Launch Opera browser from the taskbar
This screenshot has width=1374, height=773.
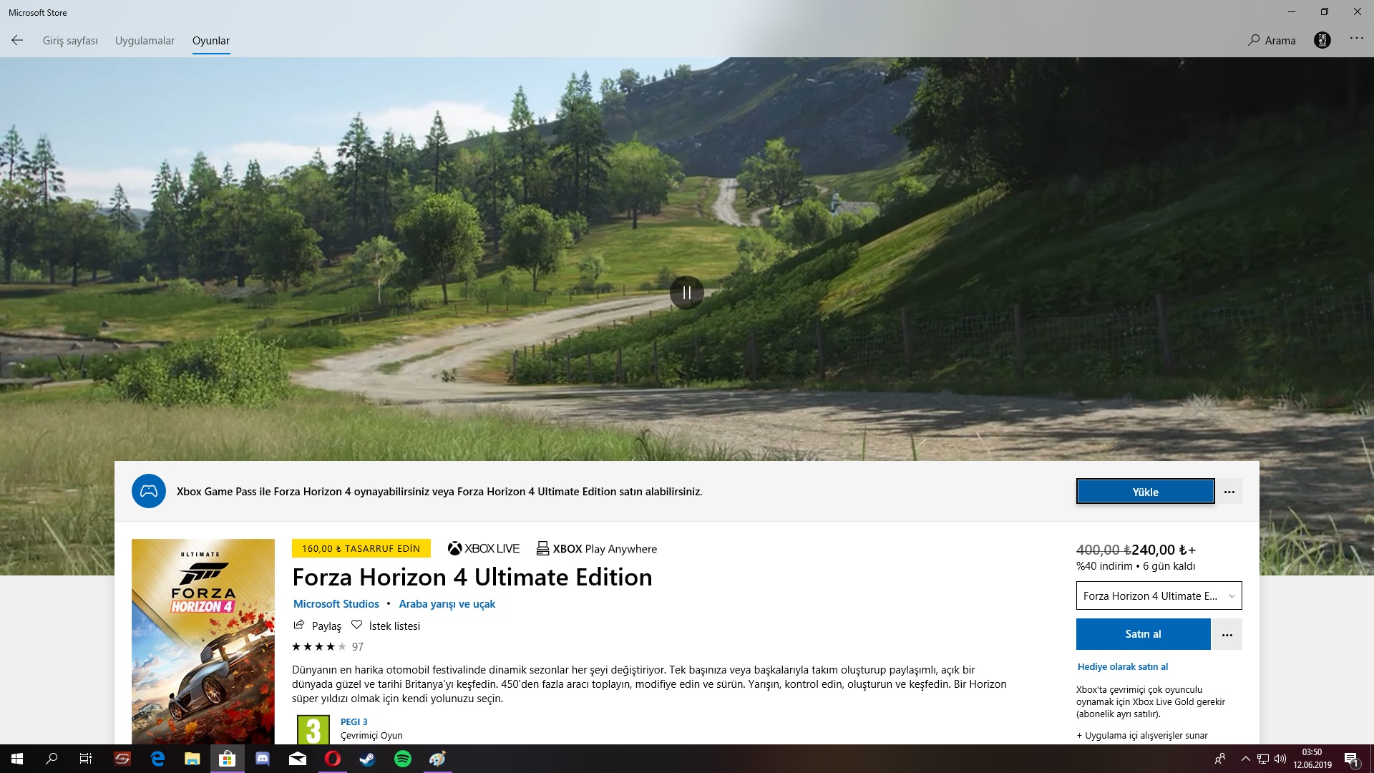coord(333,759)
